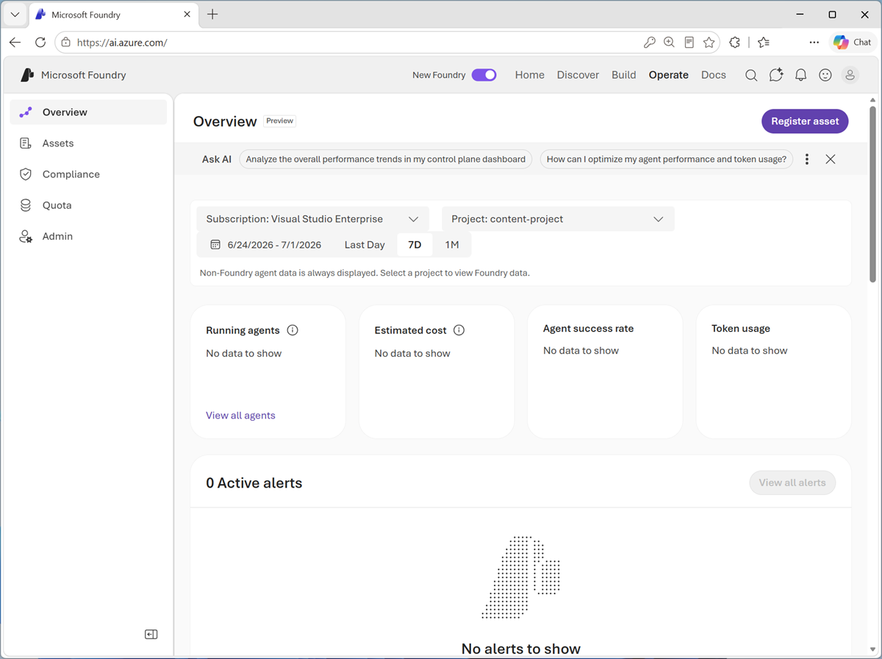Image resolution: width=882 pixels, height=659 pixels.
Task: Open Compliance in the sidebar
Action: point(88,174)
